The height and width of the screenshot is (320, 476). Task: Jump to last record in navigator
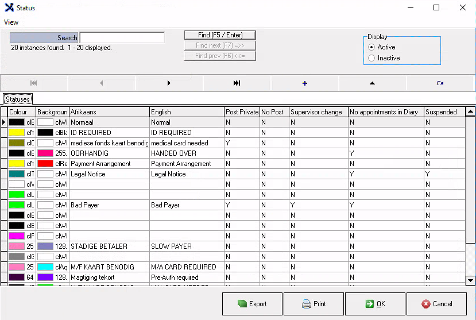point(237,83)
